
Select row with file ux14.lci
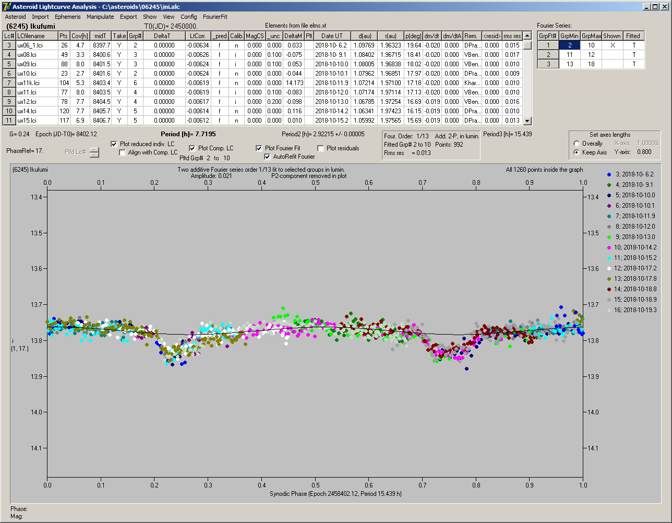click(x=263, y=111)
